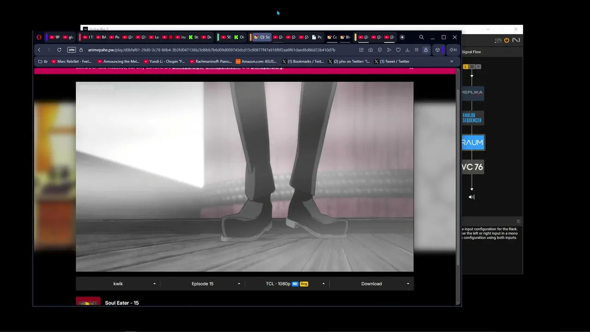Viewport: 590px width, 332px height.
Task: Click the anime video player
Action: click(x=245, y=177)
